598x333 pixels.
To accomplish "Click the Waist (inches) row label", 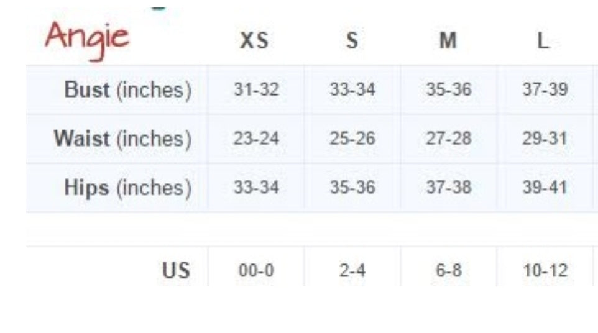I will (x=122, y=138).
